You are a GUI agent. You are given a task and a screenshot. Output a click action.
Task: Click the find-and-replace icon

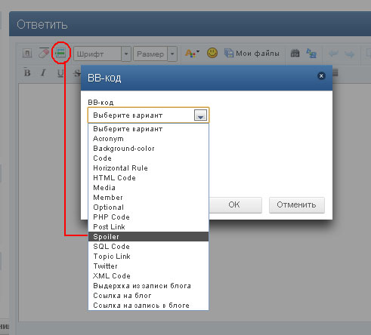(x=311, y=54)
